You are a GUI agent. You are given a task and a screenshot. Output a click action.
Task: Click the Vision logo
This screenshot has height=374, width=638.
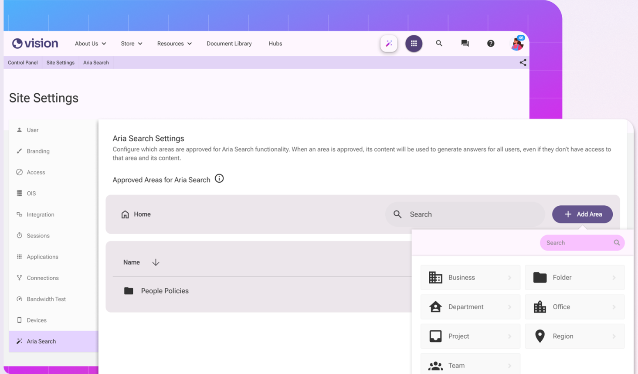(x=35, y=44)
